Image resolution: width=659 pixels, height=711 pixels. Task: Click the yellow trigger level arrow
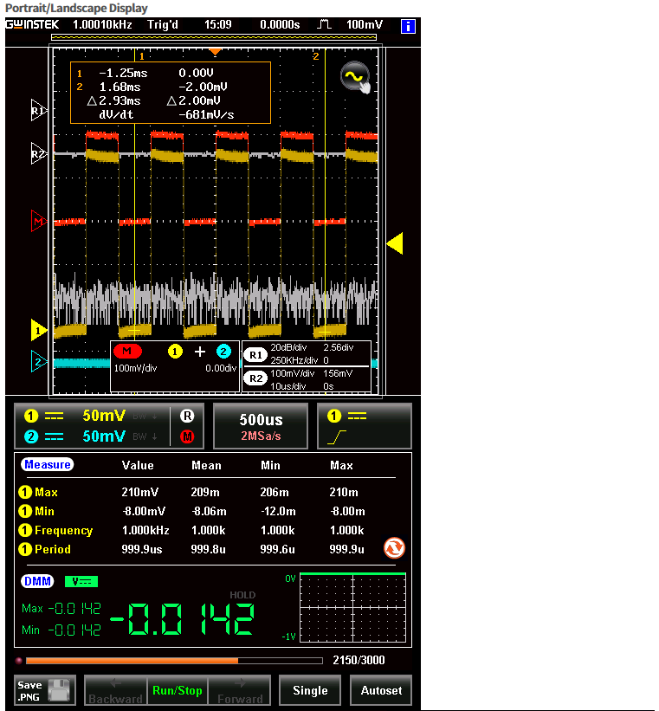[x=395, y=243]
